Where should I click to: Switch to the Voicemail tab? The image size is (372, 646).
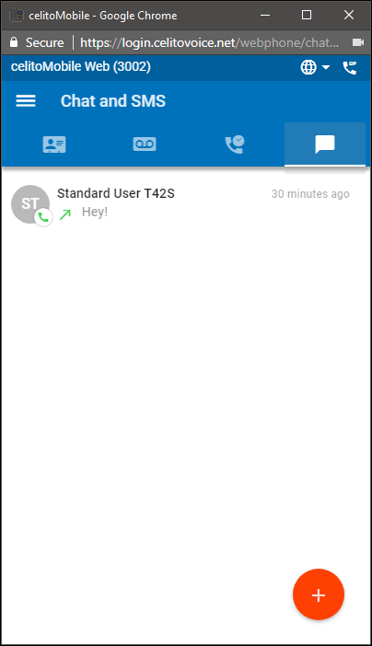click(x=145, y=144)
